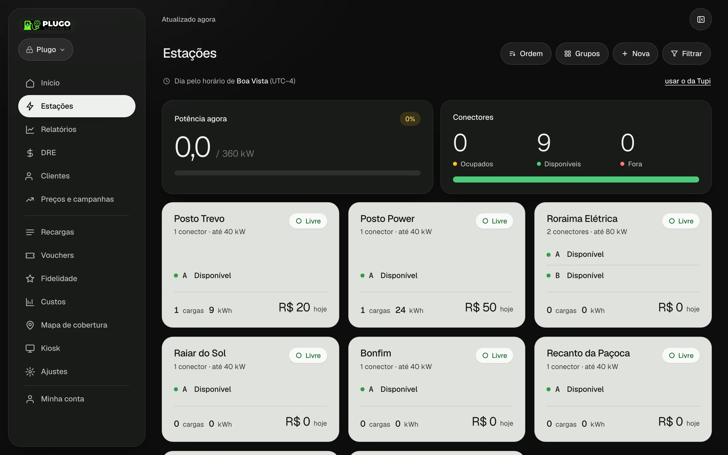
Task: Open the Filtrar filter options
Action: pos(687,54)
